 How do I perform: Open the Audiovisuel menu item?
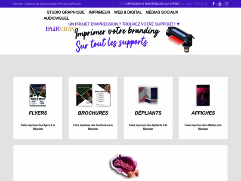pyautogui.click(x=56, y=18)
